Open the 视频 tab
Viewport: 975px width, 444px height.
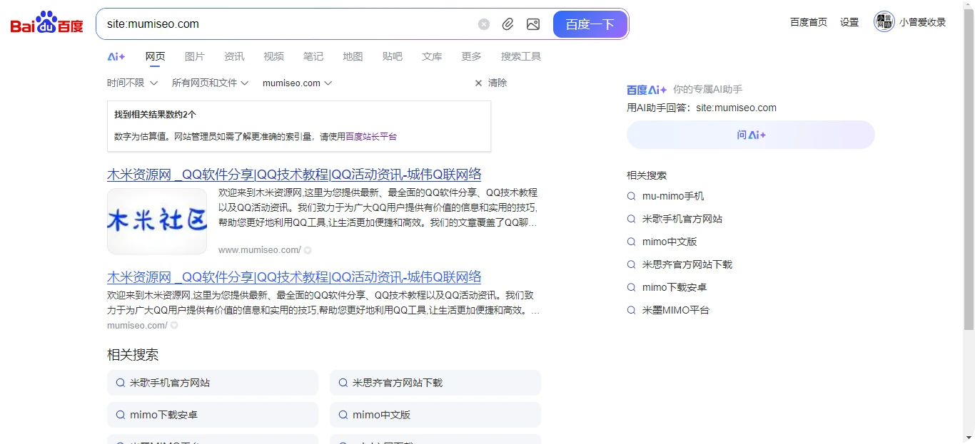[x=273, y=56]
